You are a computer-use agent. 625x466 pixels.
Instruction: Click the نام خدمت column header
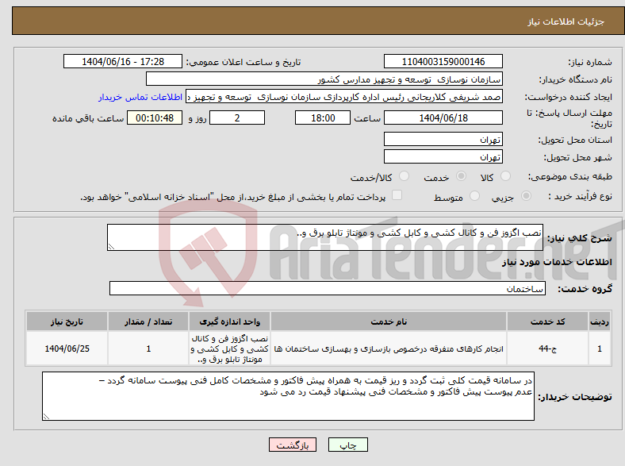(x=389, y=322)
